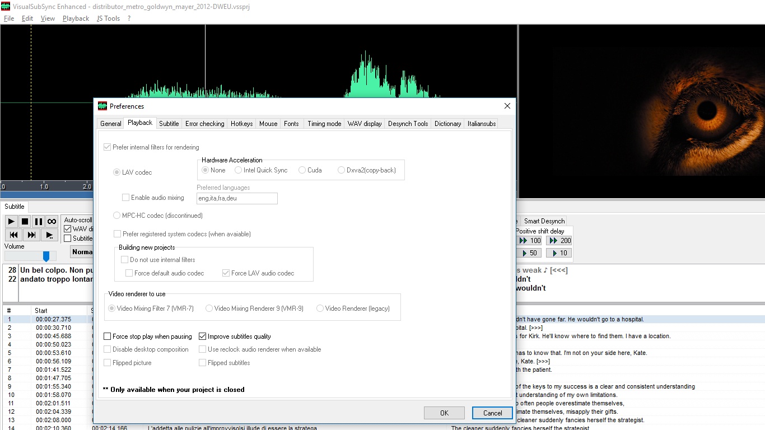Image resolution: width=765 pixels, height=430 pixels.
Task: Click the Preferred languages input field
Action: pos(237,198)
